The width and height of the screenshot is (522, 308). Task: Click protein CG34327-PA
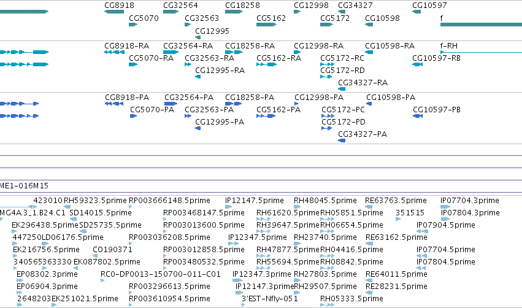pyautogui.click(x=362, y=134)
